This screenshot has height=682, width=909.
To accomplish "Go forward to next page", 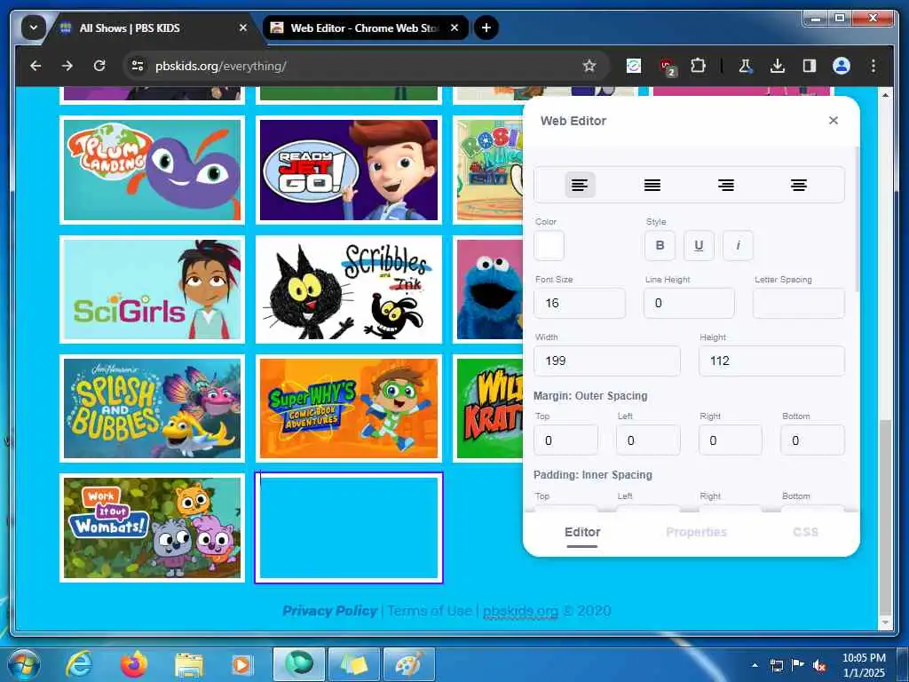I will [x=67, y=66].
